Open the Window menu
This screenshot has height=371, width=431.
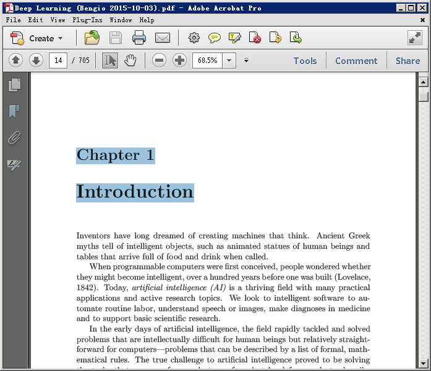(121, 20)
